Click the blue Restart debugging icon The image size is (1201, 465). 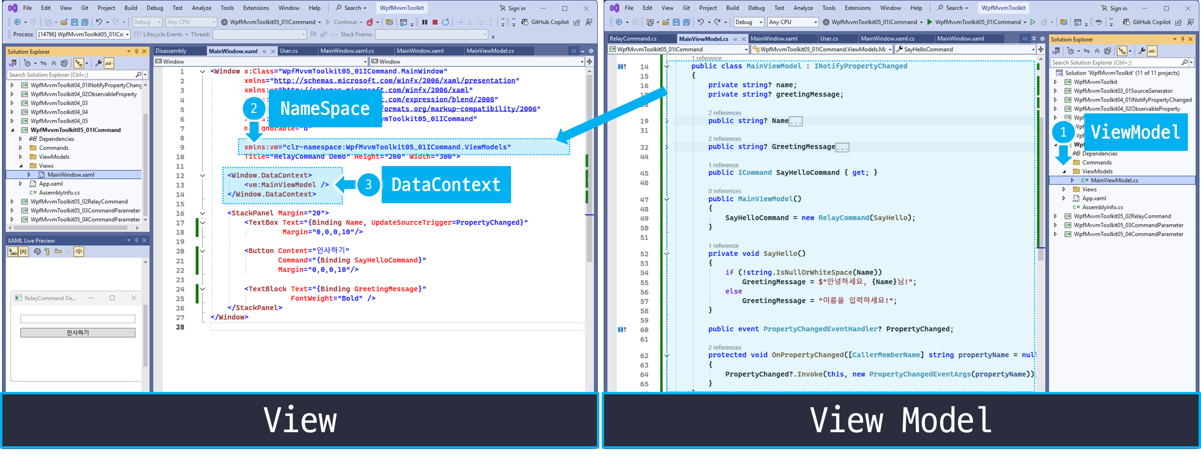[x=446, y=22]
